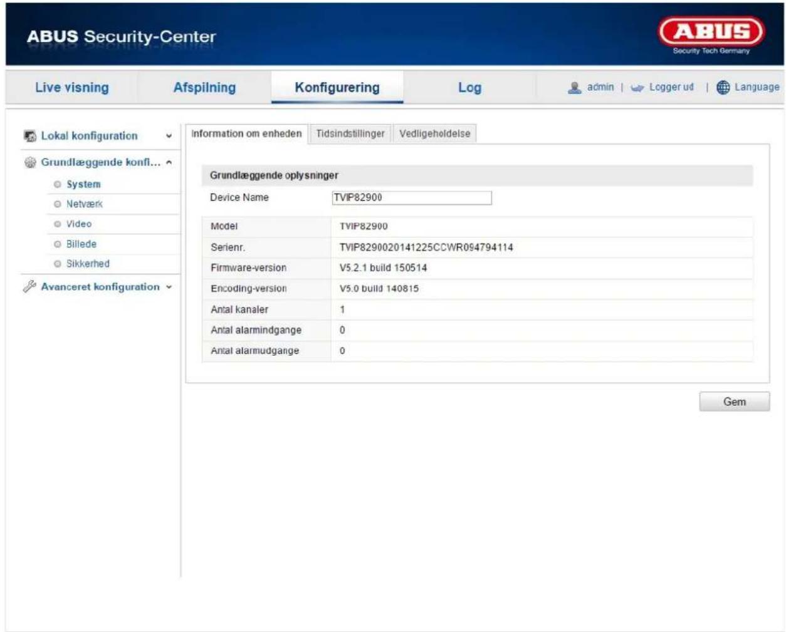Click the Serienr. label

click(228, 247)
